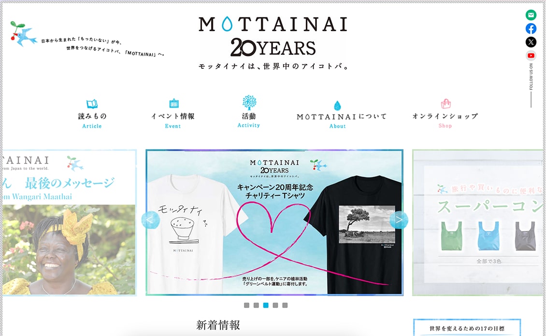The width and height of the screenshot is (546, 336).
Task: Select the fourth carousel indicator dot
Action: [x=275, y=306]
